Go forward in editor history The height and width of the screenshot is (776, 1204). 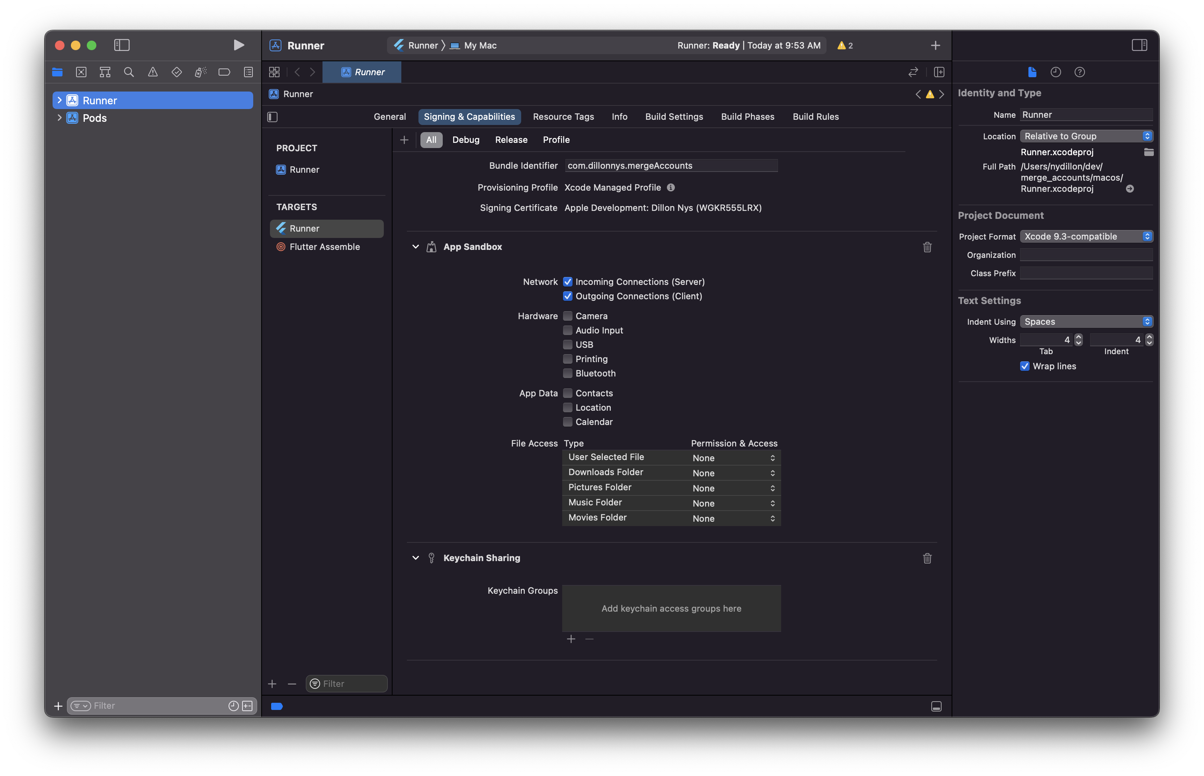(x=313, y=72)
